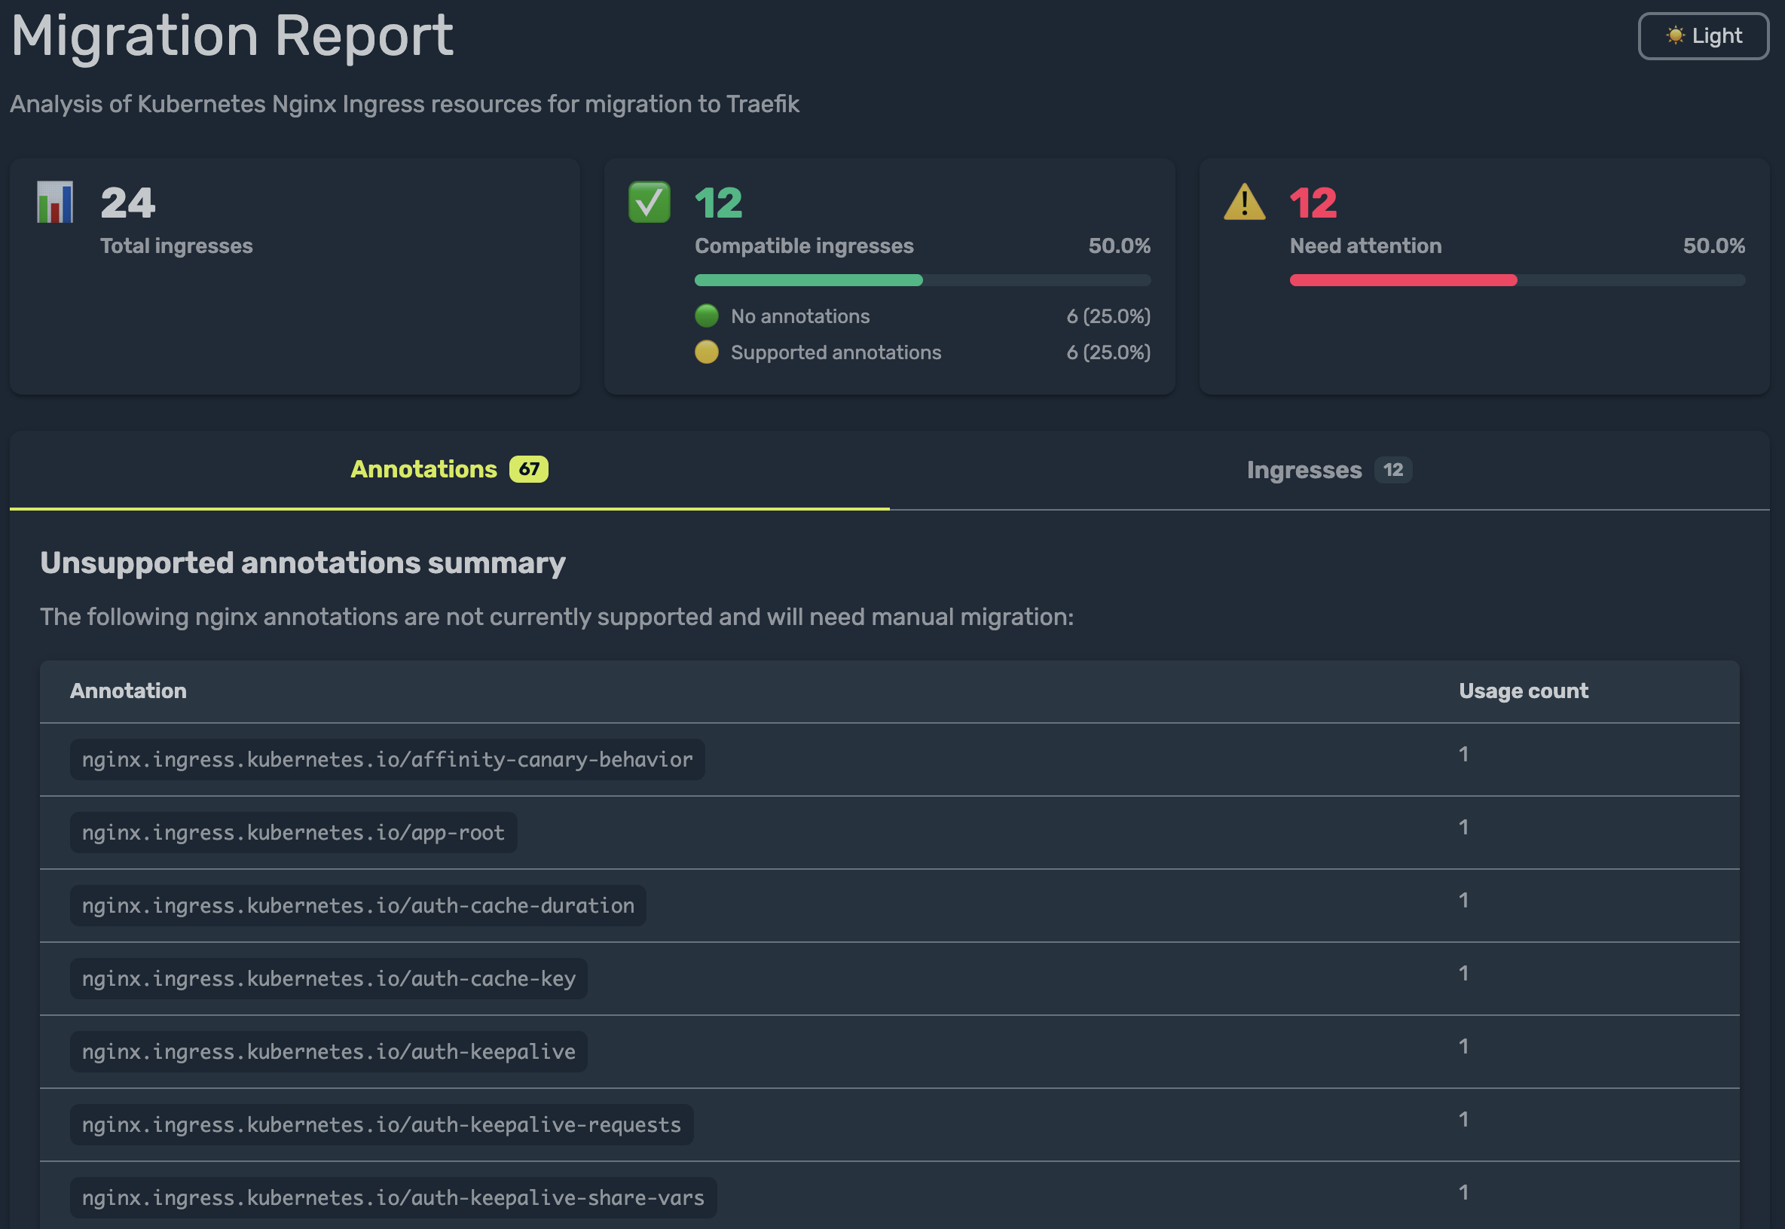This screenshot has width=1785, height=1229.
Task: Select the app-root annotation
Action: click(294, 832)
